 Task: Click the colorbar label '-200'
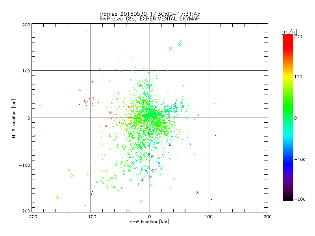click(300, 199)
